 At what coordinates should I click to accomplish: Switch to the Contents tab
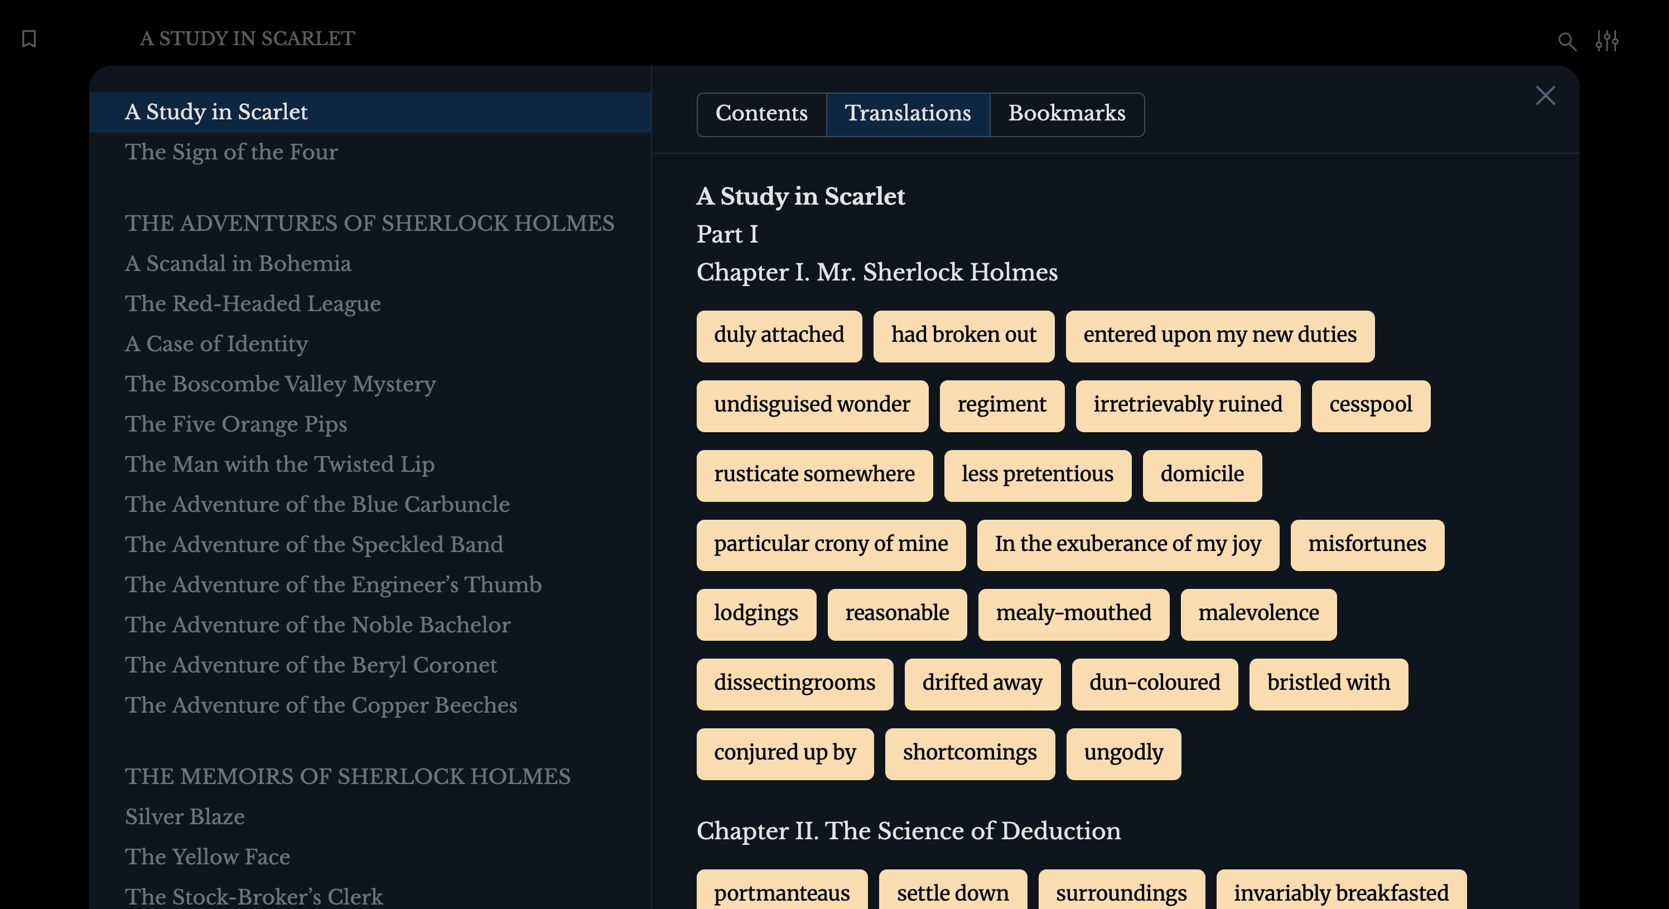point(761,114)
